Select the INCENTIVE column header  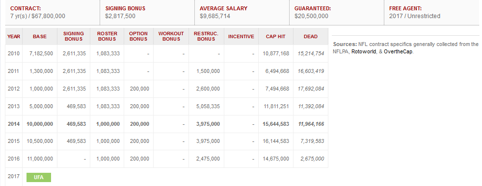coord(241,36)
